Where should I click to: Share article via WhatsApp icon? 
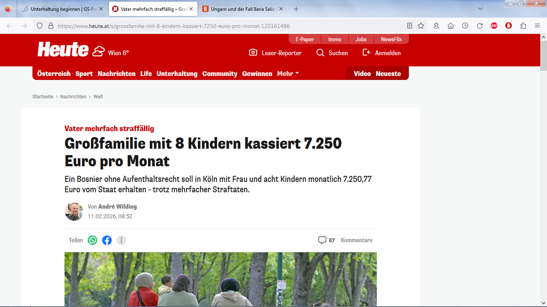point(93,240)
